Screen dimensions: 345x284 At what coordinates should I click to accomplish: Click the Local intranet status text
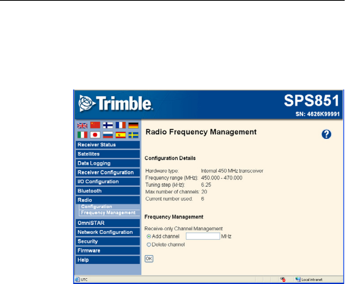[312, 280]
